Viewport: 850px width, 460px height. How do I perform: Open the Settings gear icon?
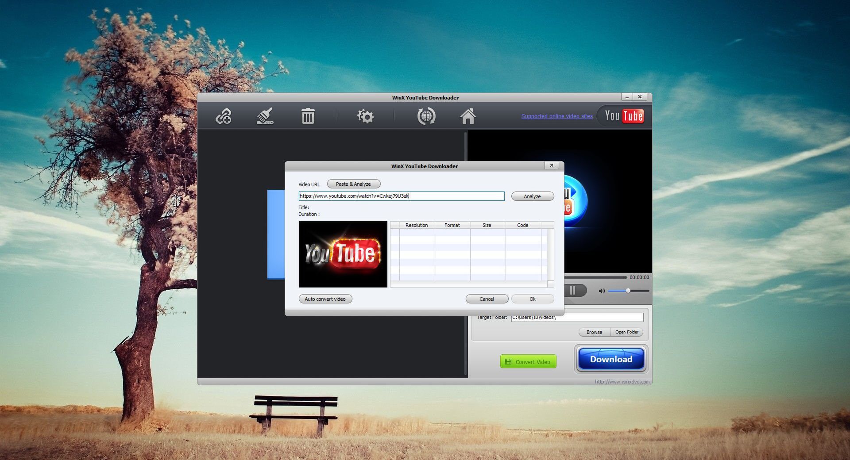point(365,116)
